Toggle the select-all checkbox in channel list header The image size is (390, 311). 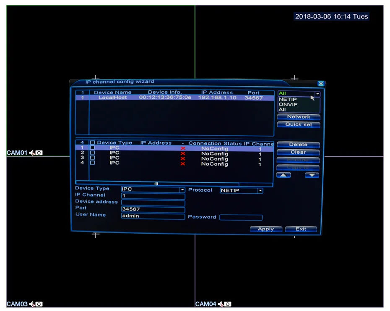(92, 142)
